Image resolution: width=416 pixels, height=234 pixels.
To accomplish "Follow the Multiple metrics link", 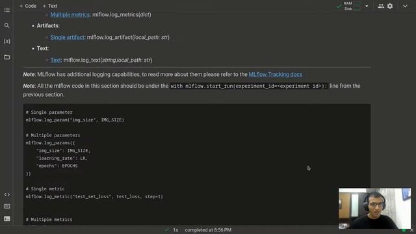I will (70, 14).
